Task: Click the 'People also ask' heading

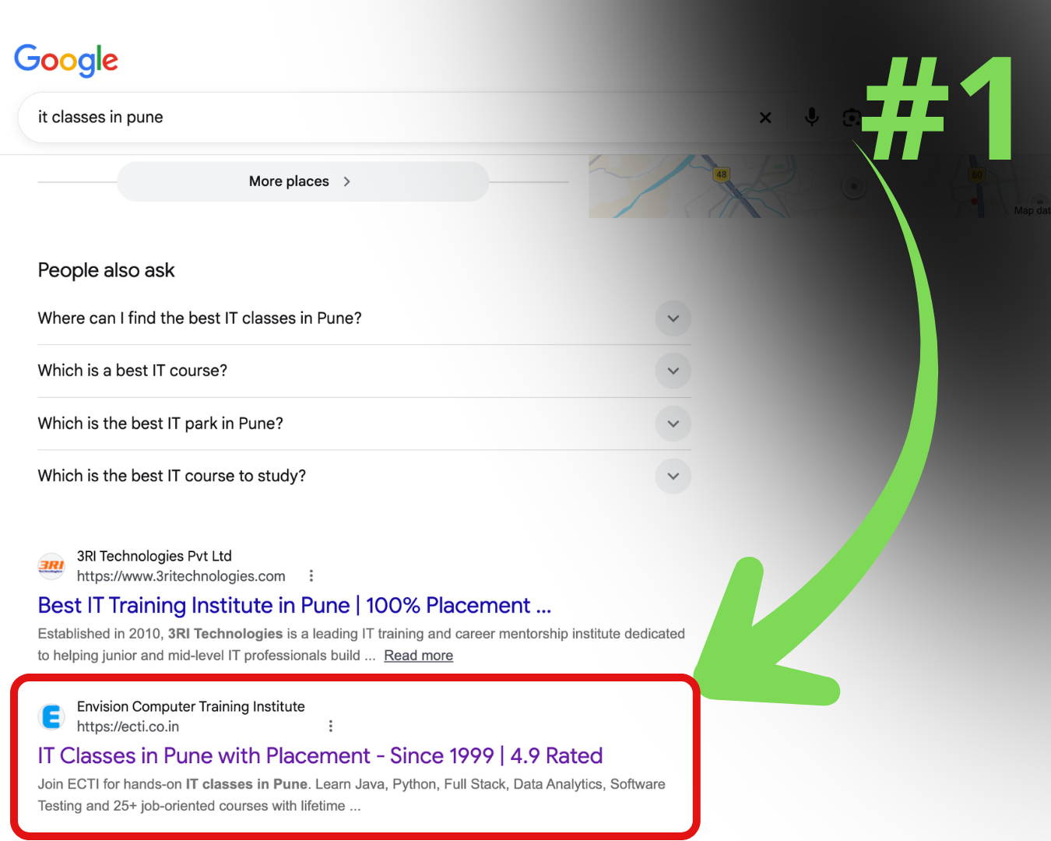Action: [x=106, y=270]
